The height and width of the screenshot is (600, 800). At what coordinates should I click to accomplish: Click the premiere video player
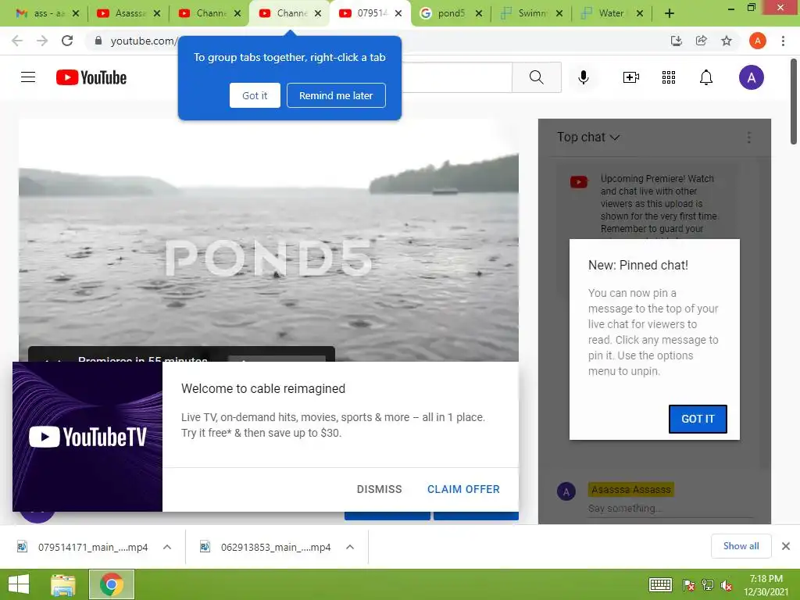(x=269, y=240)
